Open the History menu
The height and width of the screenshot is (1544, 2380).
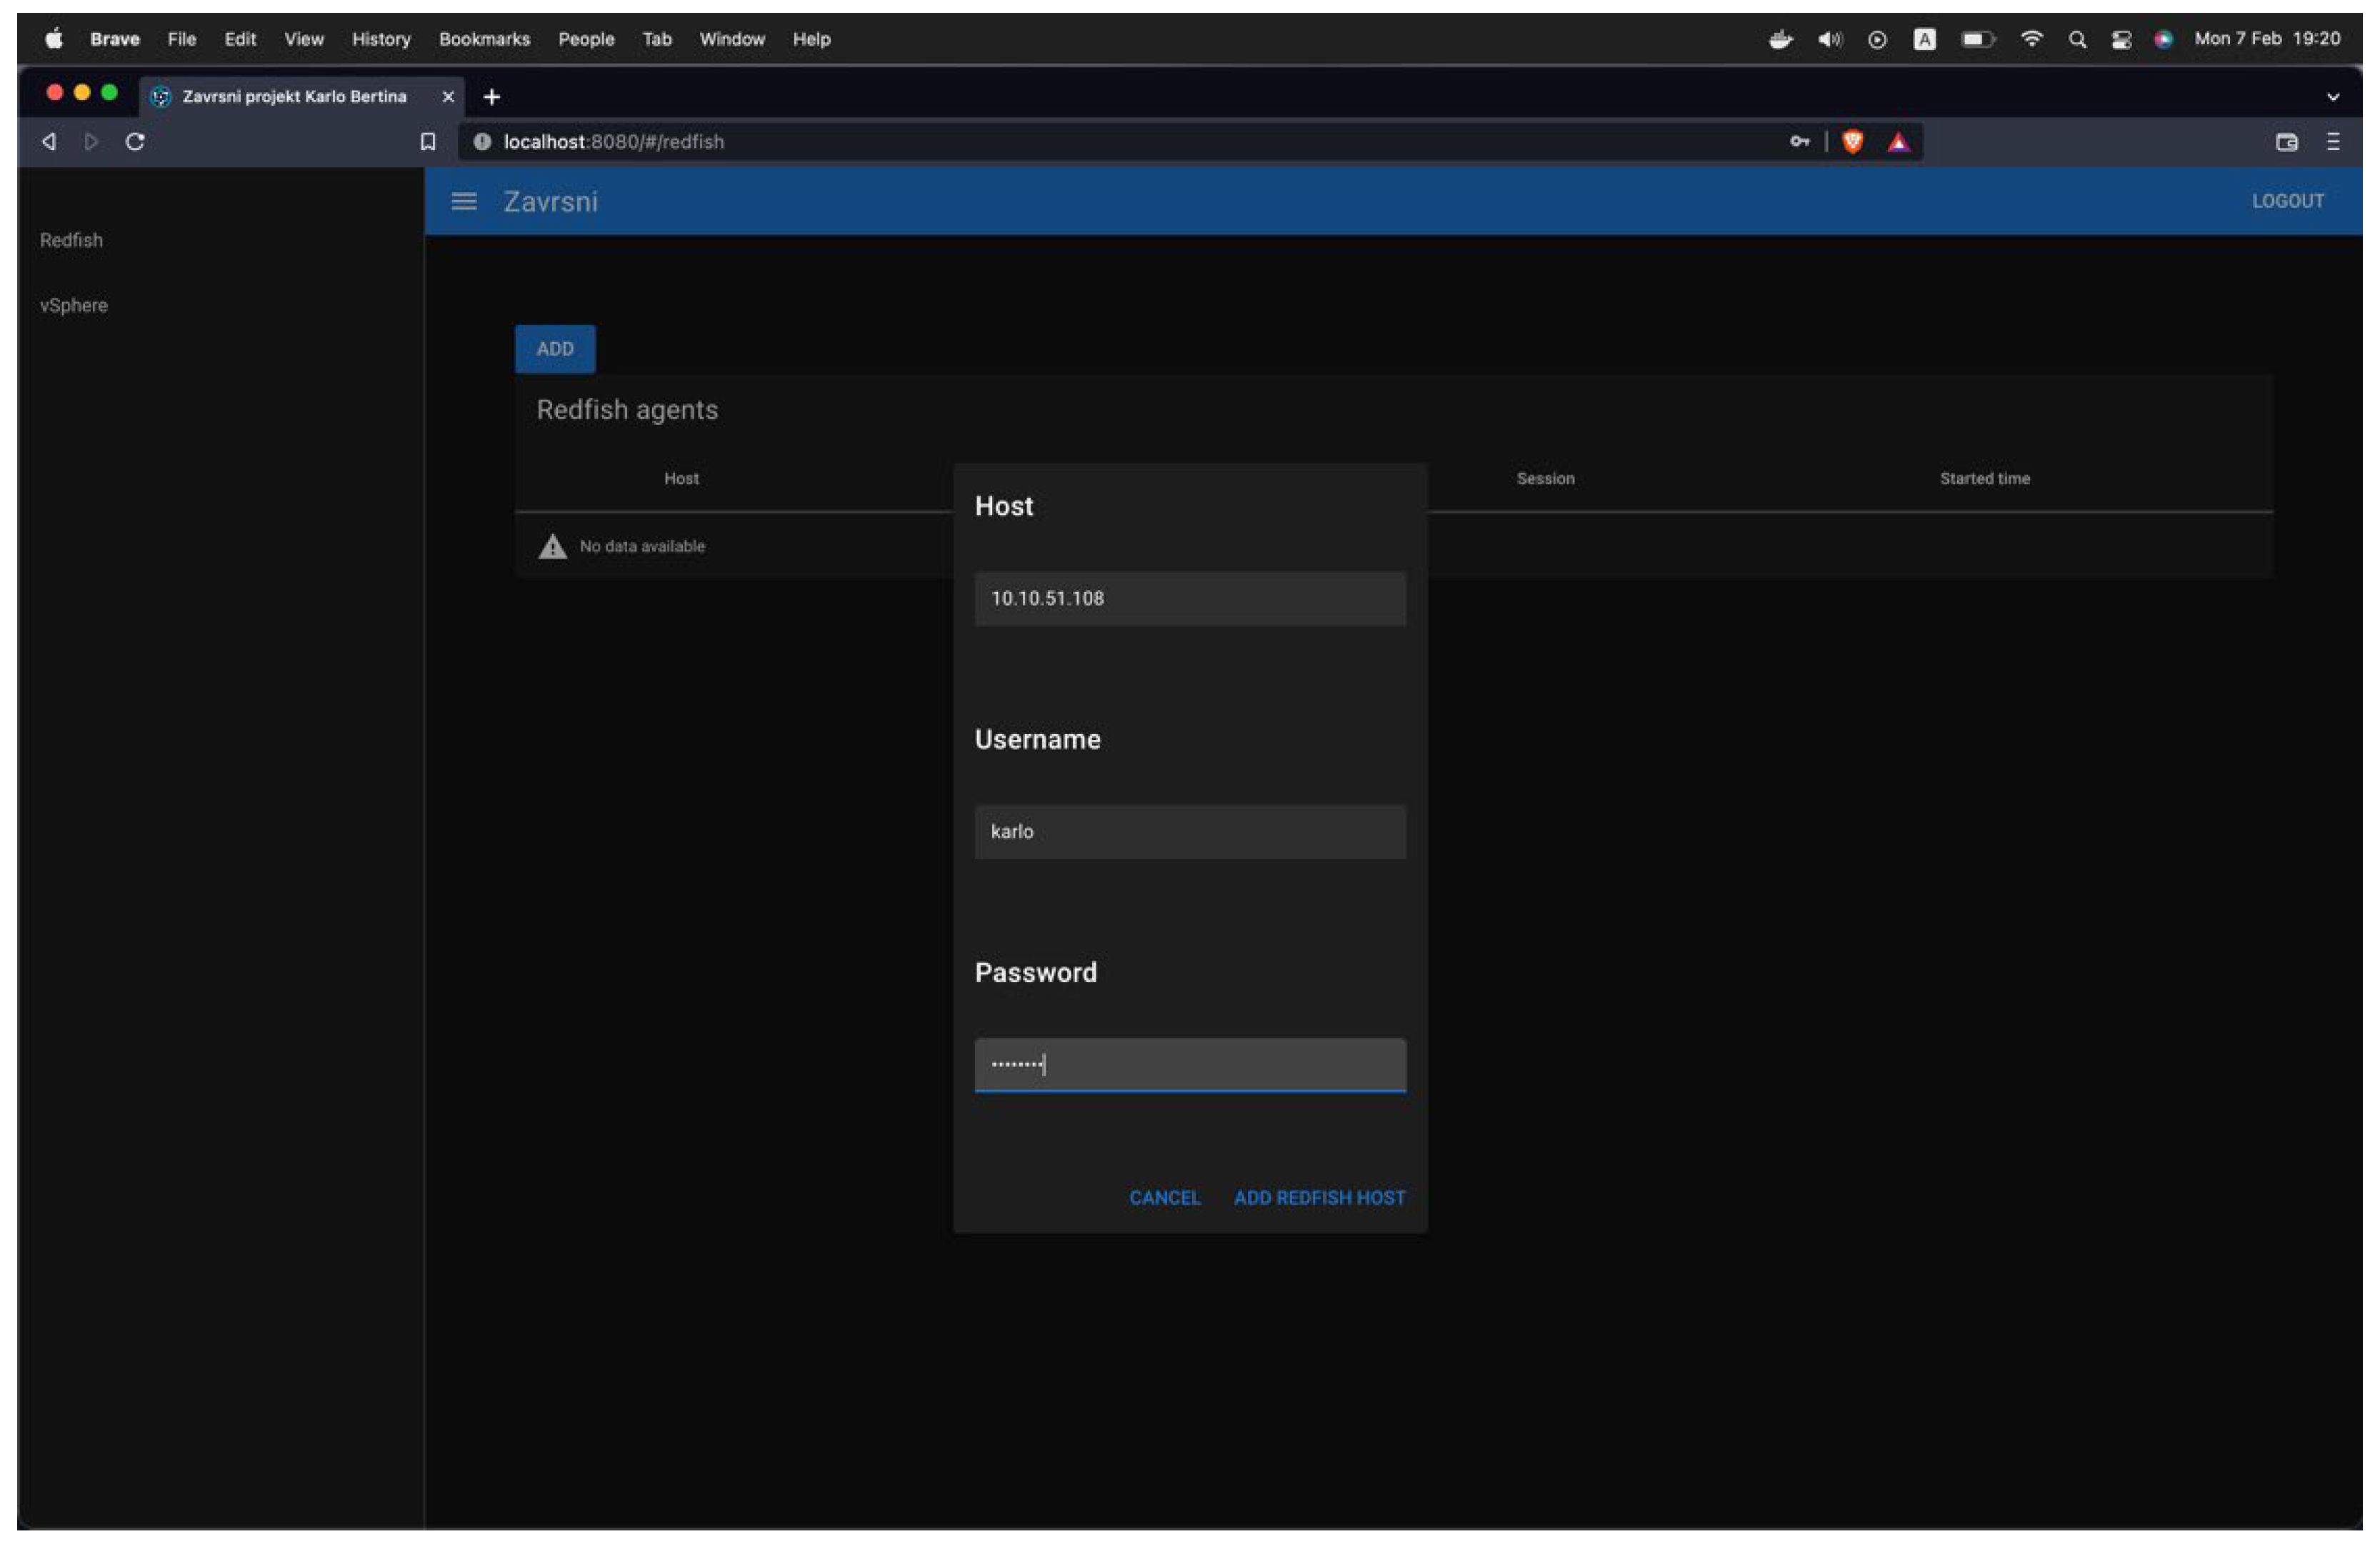381,39
